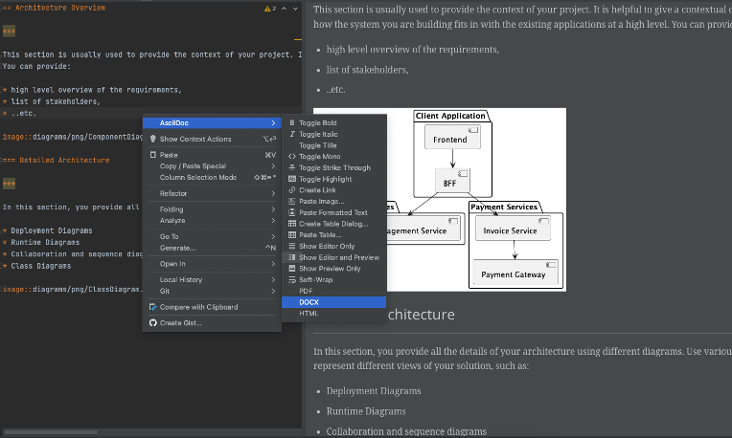
Task: Click 'Runtime Diagrams' bullet in preview
Action: (366, 411)
